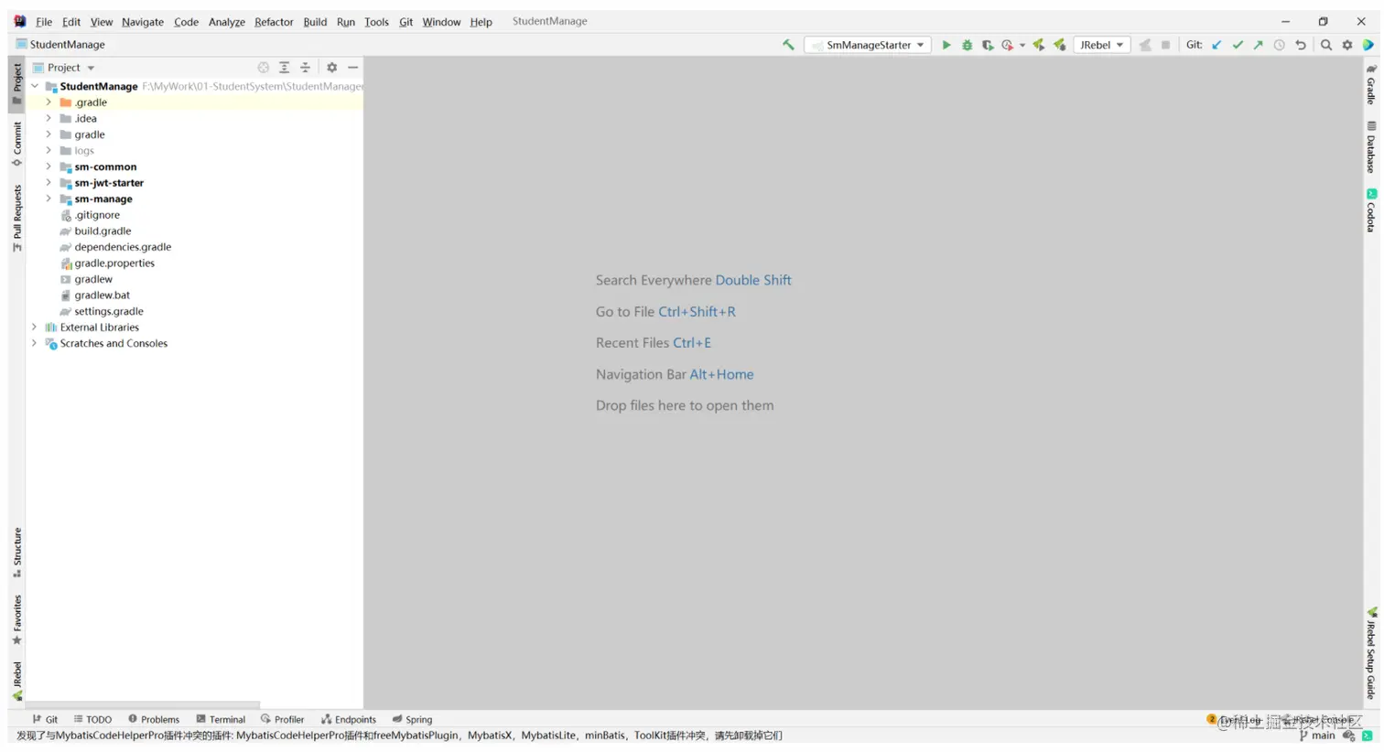This screenshot has height=752, width=1384.
Task: Click the main branch indicator in status bar
Action: [1317, 736]
